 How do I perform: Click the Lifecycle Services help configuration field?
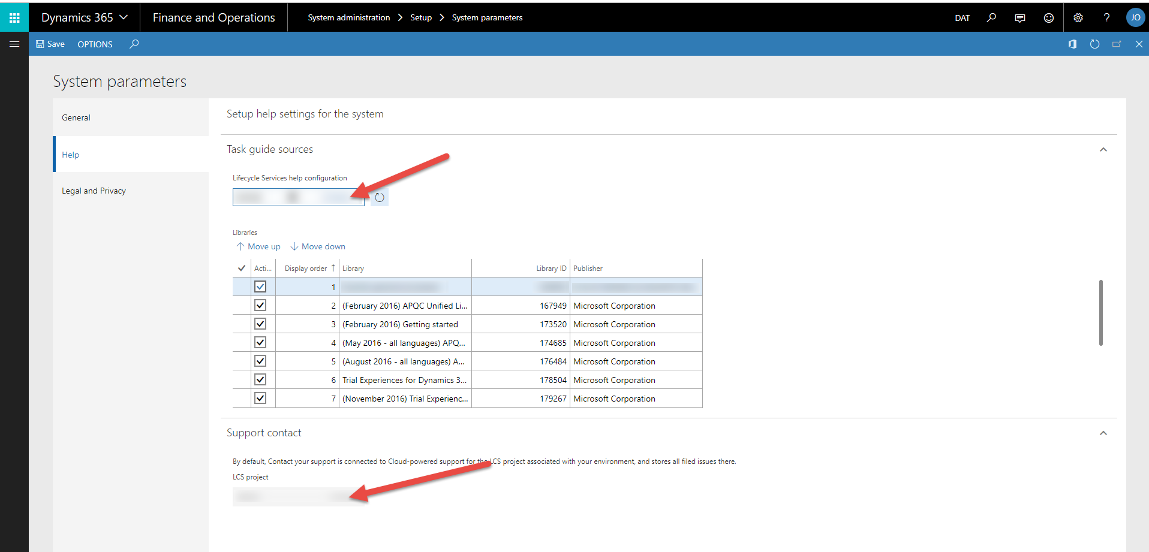coord(298,197)
